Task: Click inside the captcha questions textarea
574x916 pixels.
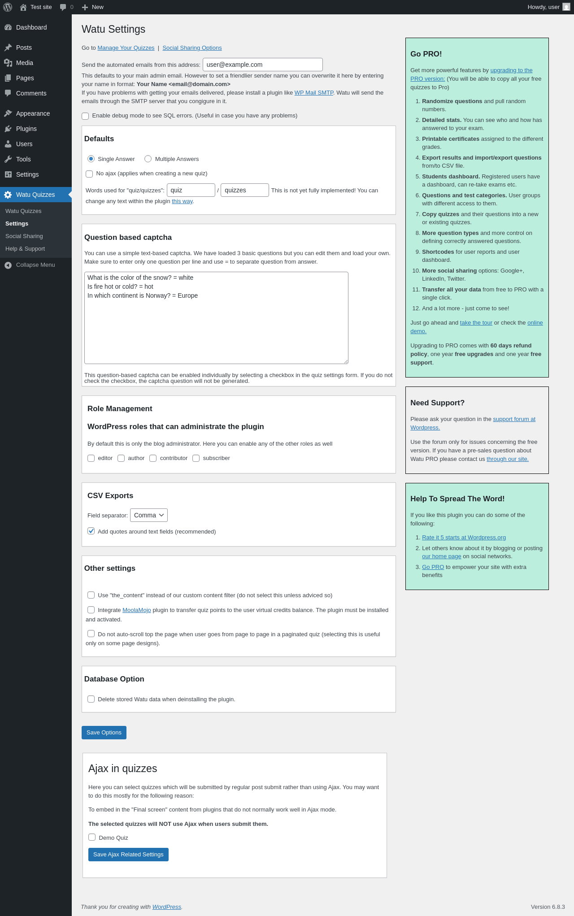Action: [216, 318]
